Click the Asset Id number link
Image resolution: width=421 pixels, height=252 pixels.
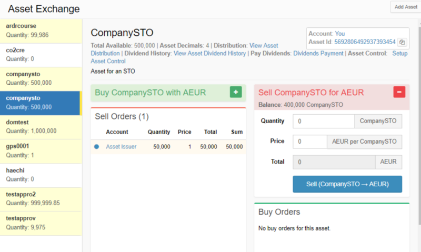pyautogui.click(x=365, y=42)
